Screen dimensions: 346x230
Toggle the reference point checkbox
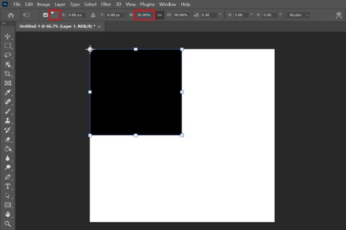(45, 15)
